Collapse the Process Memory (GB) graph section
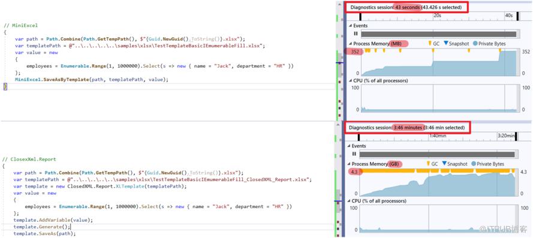 click(349, 164)
